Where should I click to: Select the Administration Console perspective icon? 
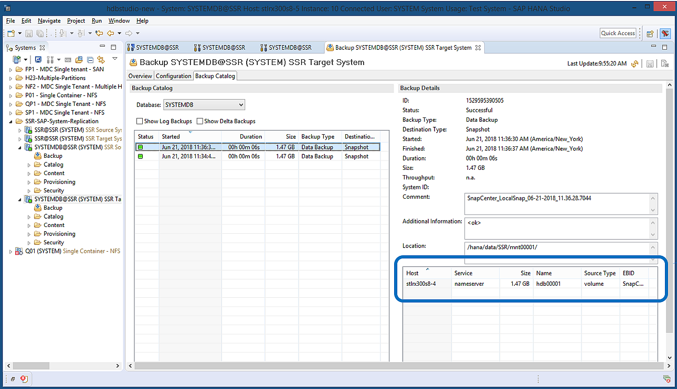click(665, 34)
